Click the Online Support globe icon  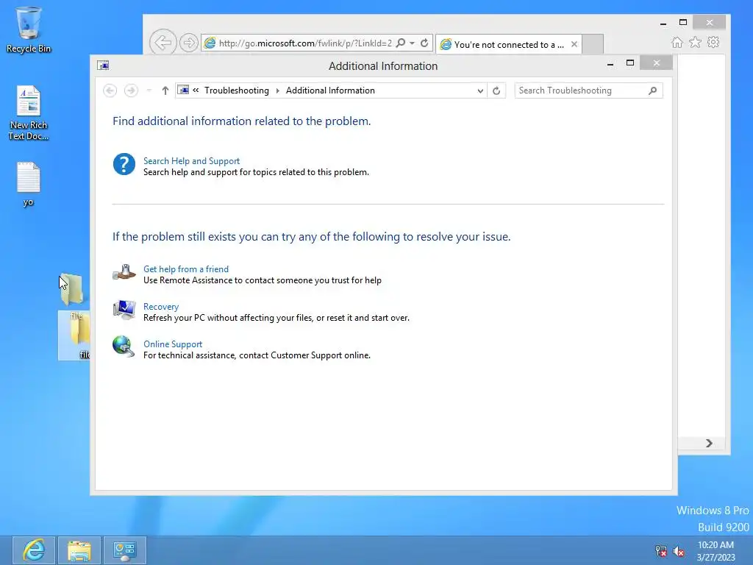click(x=124, y=347)
